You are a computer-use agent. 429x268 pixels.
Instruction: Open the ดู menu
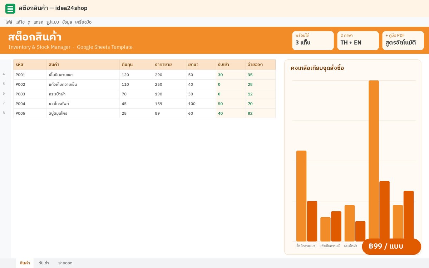(29, 22)
